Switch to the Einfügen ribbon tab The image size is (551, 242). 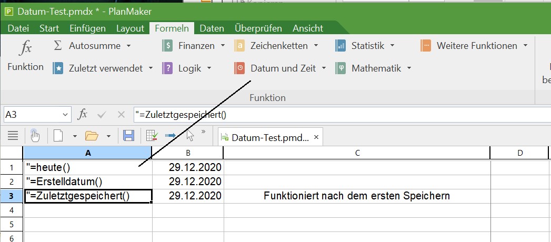click(x=87, y=28)
